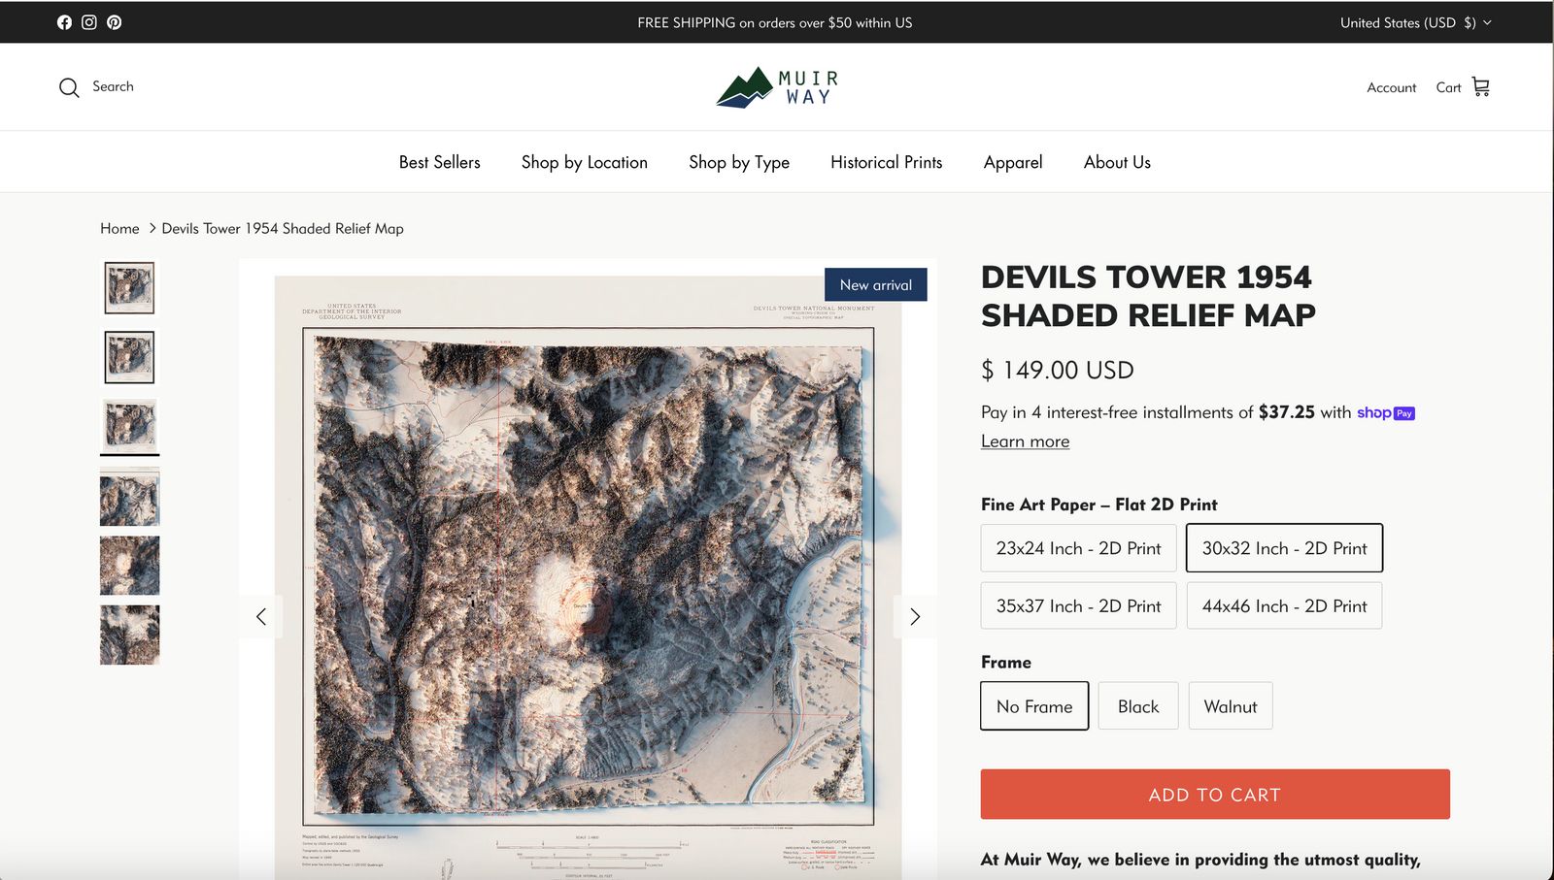
Task: Open the United States (USD $) currency selector
Action: (1415, 22)
